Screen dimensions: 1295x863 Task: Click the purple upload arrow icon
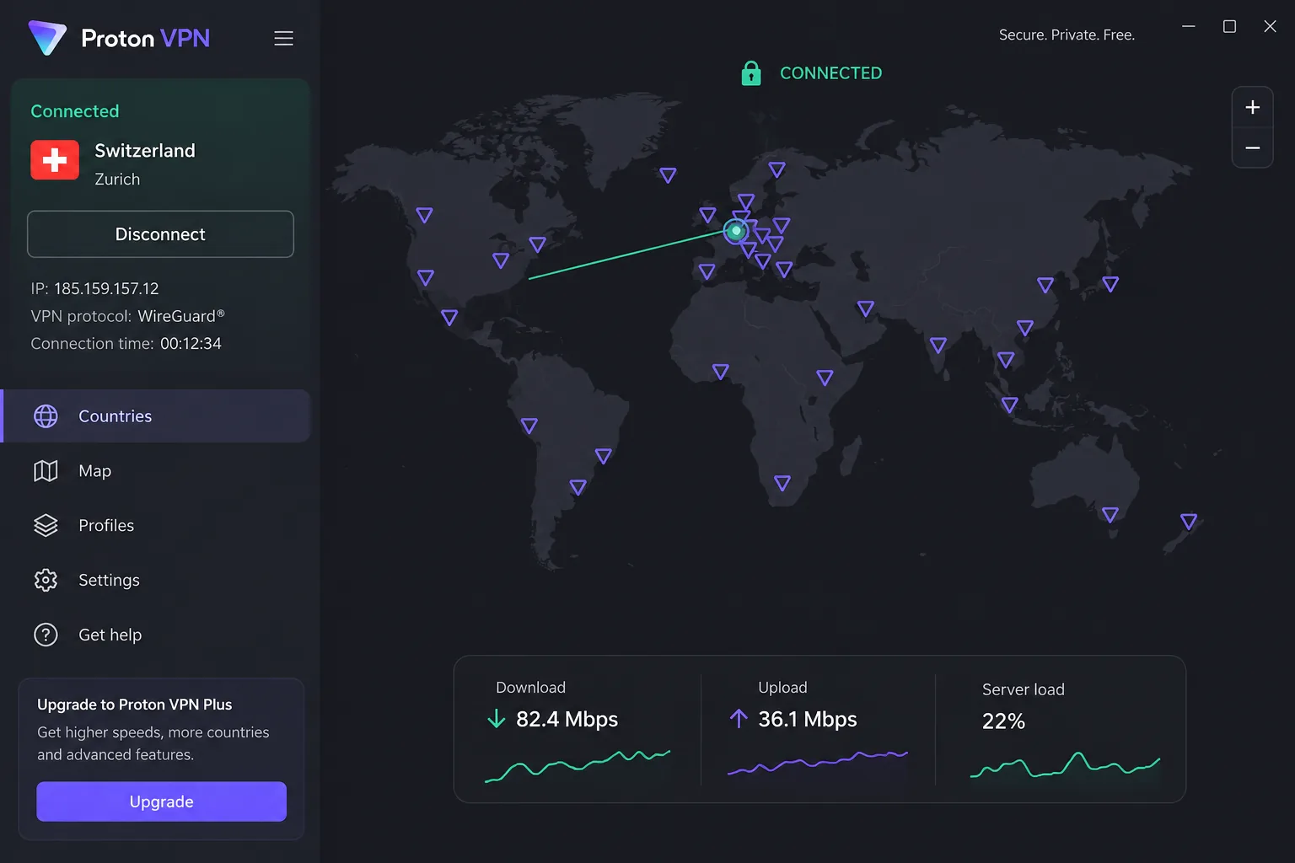click(x=739, y=719)
